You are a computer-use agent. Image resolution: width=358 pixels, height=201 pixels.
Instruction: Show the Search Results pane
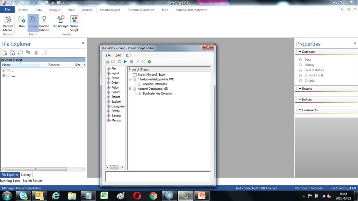pos(33,181)
